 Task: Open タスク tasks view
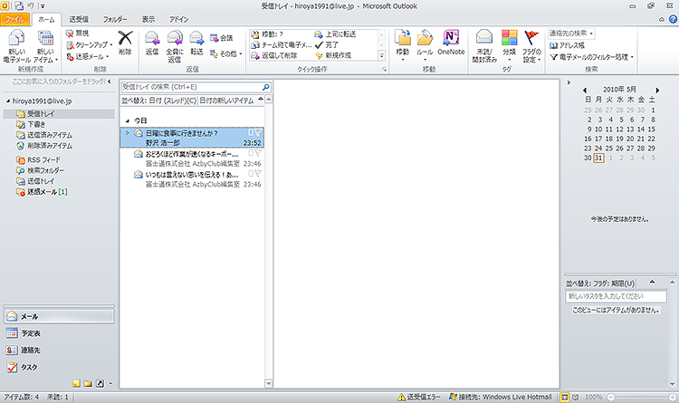tap(59, 367)
